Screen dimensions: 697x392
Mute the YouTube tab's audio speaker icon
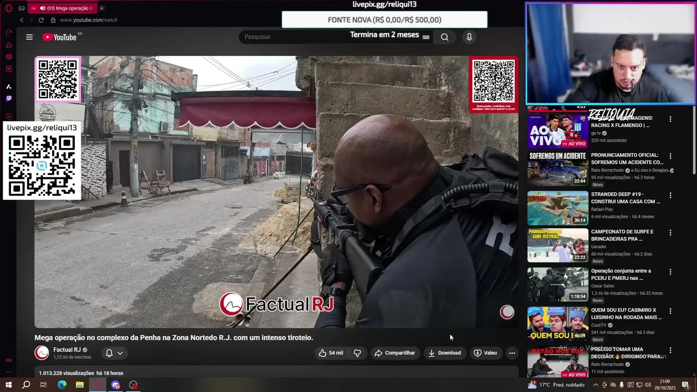coord(42,8)
